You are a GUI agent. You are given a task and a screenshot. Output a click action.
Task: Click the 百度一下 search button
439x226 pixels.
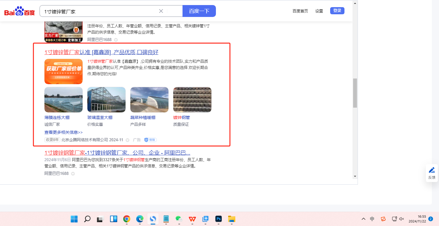[199, 11]
